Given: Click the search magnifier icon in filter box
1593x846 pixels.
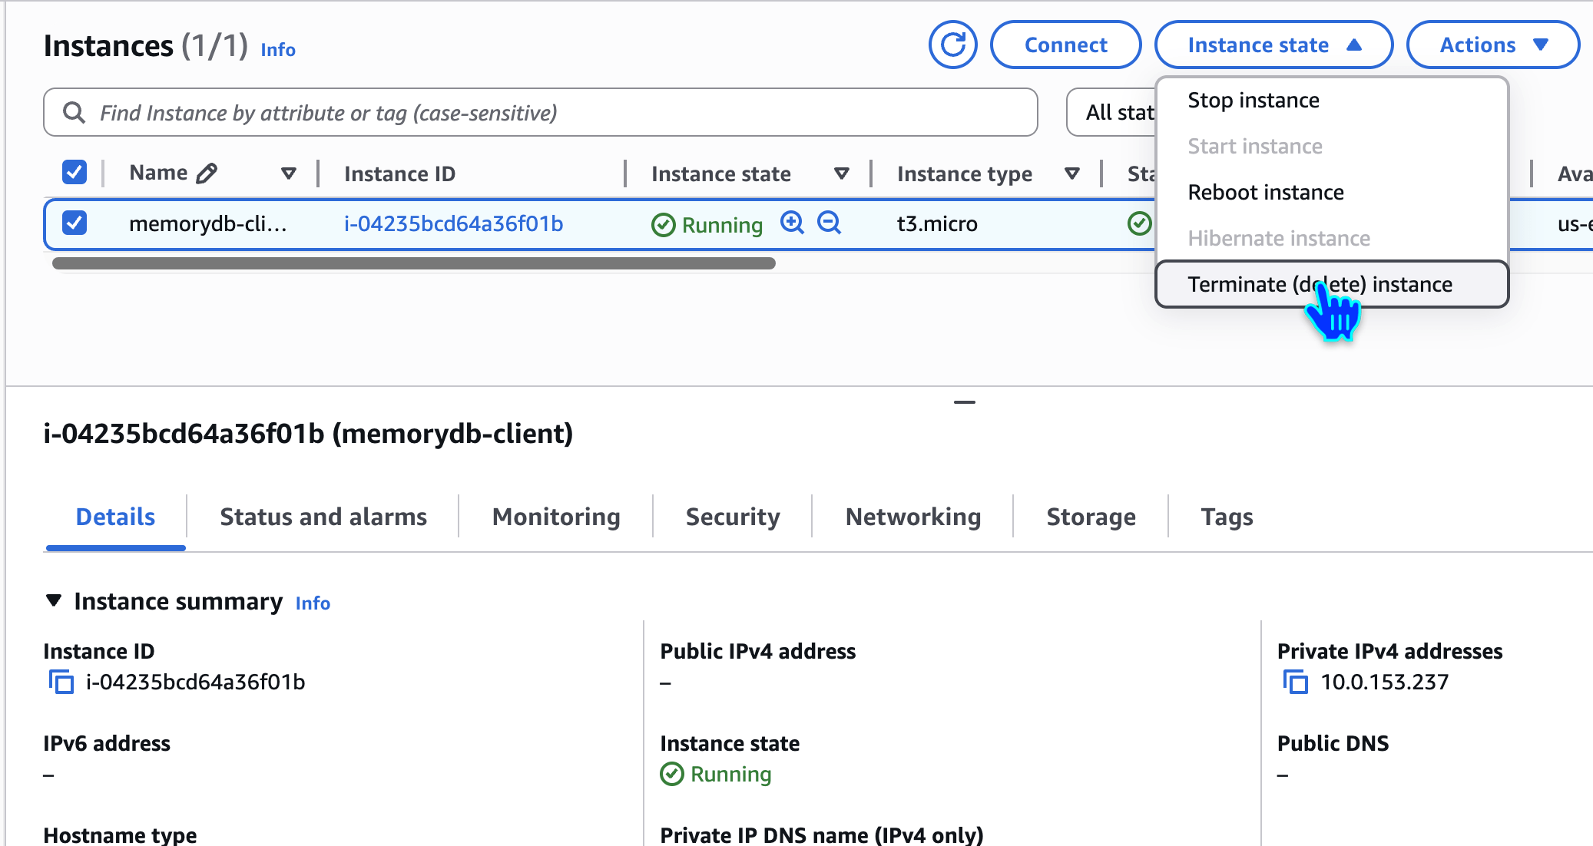Looking at the screenshot, I should (x=74, y=113).
